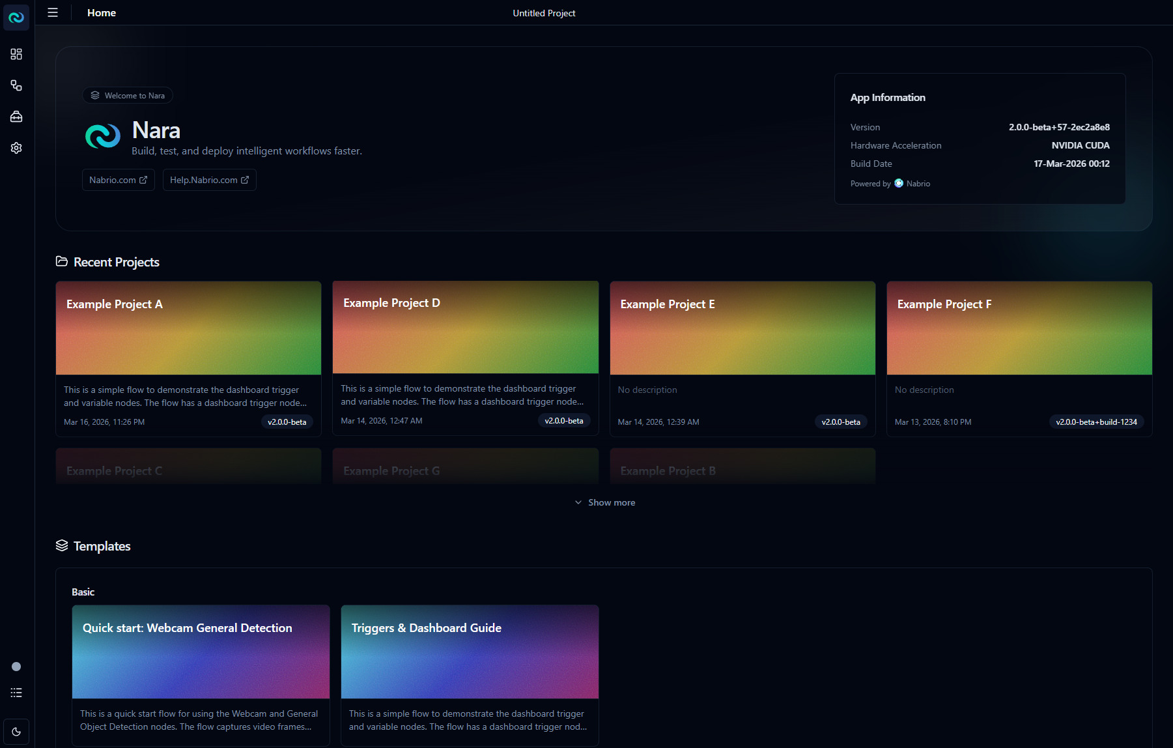Click the Mar 13, 2026, 8:10 PM timestamp
This screenshot has height=748, width=1173.
pyautogui.click(x=933, y=422)
